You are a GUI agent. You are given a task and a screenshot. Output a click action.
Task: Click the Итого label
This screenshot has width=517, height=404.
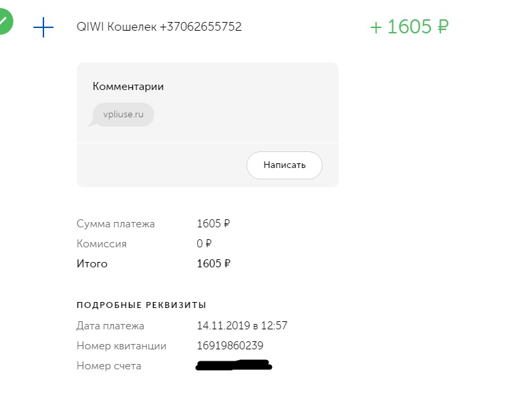[x=92, y=264]
